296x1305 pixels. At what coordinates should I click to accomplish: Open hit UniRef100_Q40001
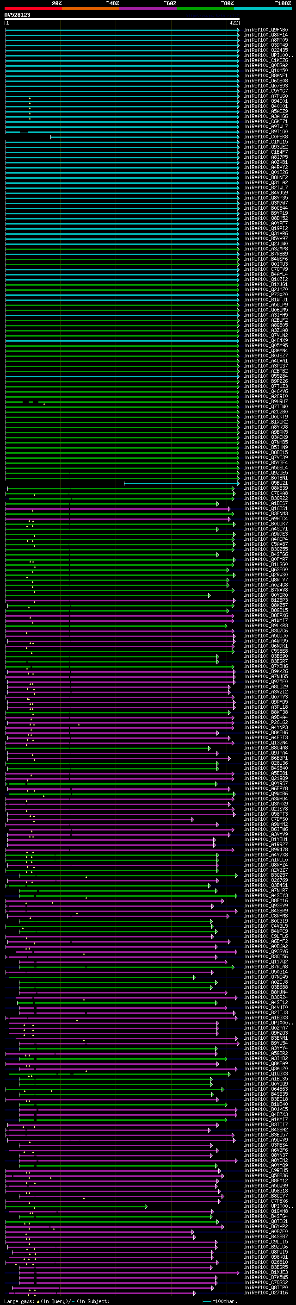[265, 106]
